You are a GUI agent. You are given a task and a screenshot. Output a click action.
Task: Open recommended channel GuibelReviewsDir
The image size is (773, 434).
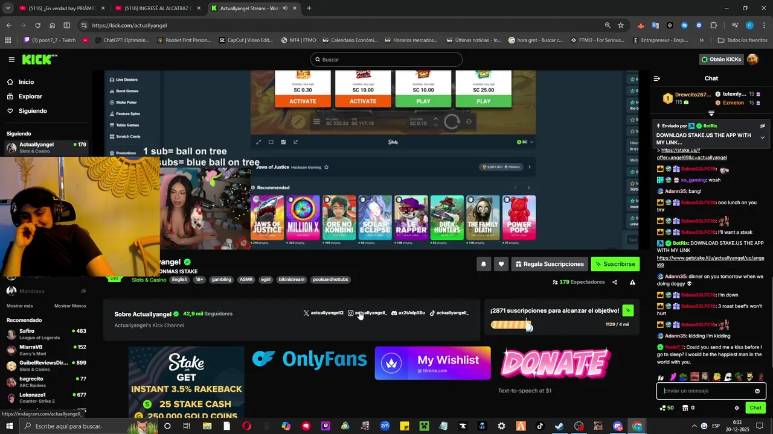tap(46, 366)
